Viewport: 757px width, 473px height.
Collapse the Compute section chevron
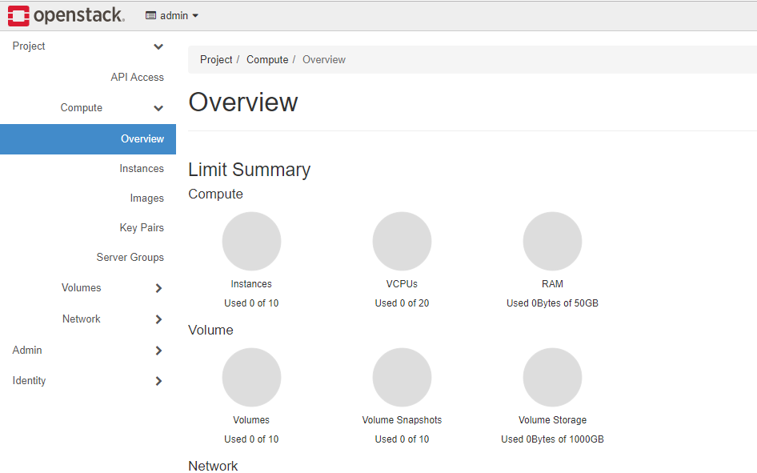(158, 108)
